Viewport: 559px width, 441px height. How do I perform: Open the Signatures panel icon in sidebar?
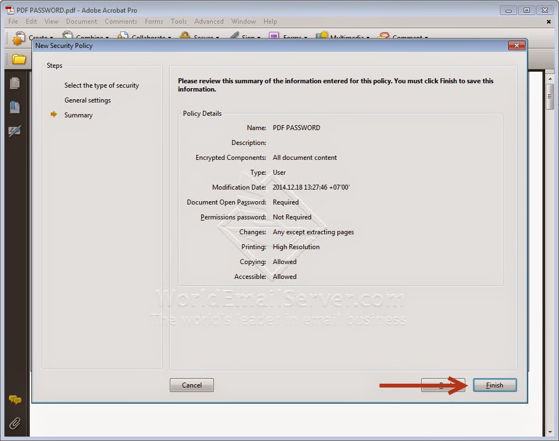[15, 131]
